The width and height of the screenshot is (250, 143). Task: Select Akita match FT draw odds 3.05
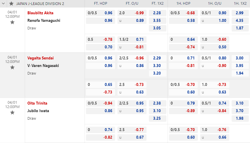[158, 28]
